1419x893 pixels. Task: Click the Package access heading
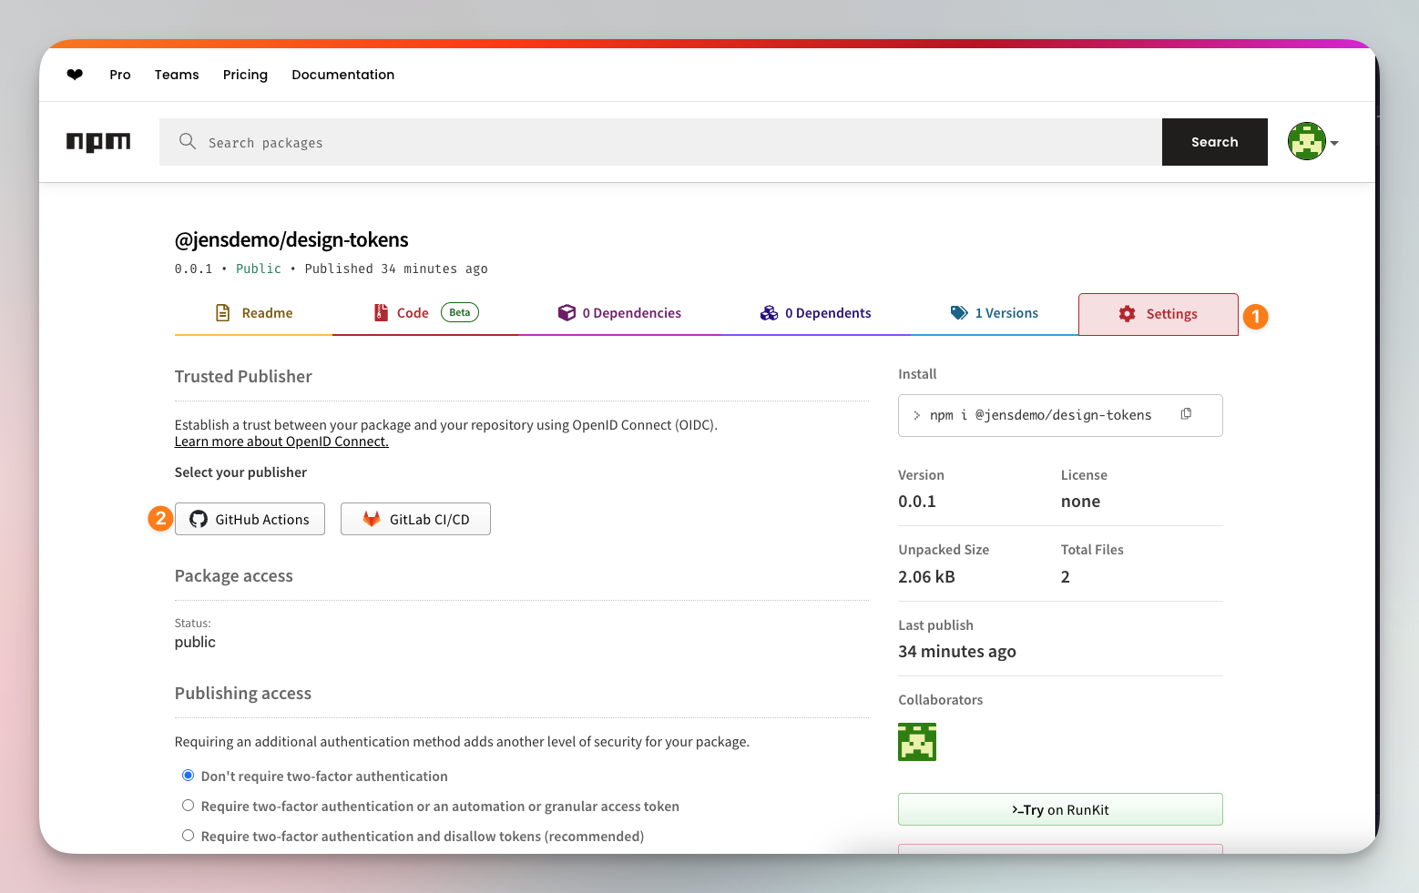pyautogui.click(x=234, y=576)
